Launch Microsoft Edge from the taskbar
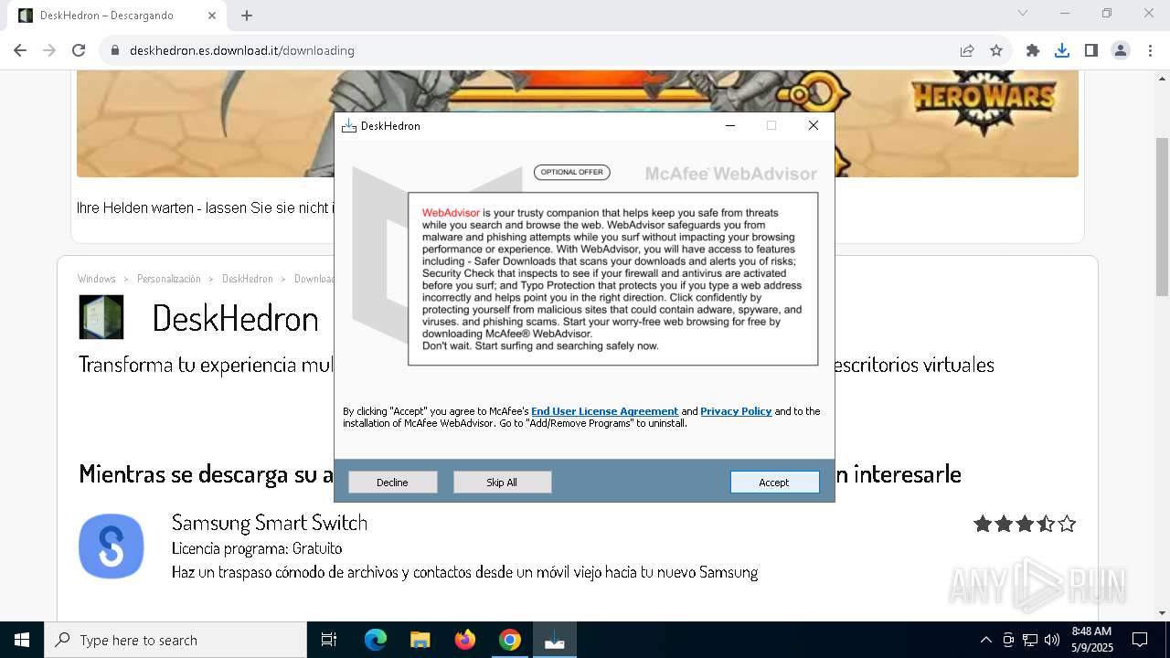 pos(376,640)
